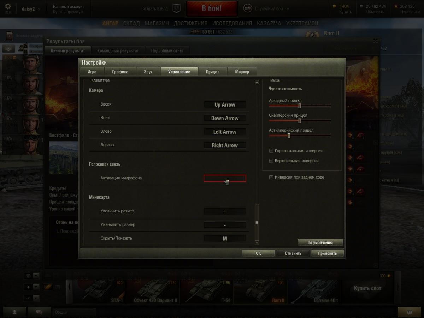Screen dimensions: 424x318
Task: Click the globe filter icon
Action: 28,276
